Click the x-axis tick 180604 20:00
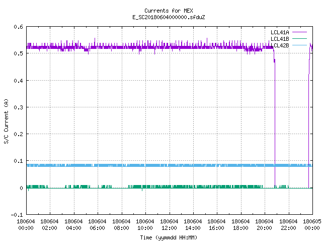The image size is (322, 242). click(264, 224)
